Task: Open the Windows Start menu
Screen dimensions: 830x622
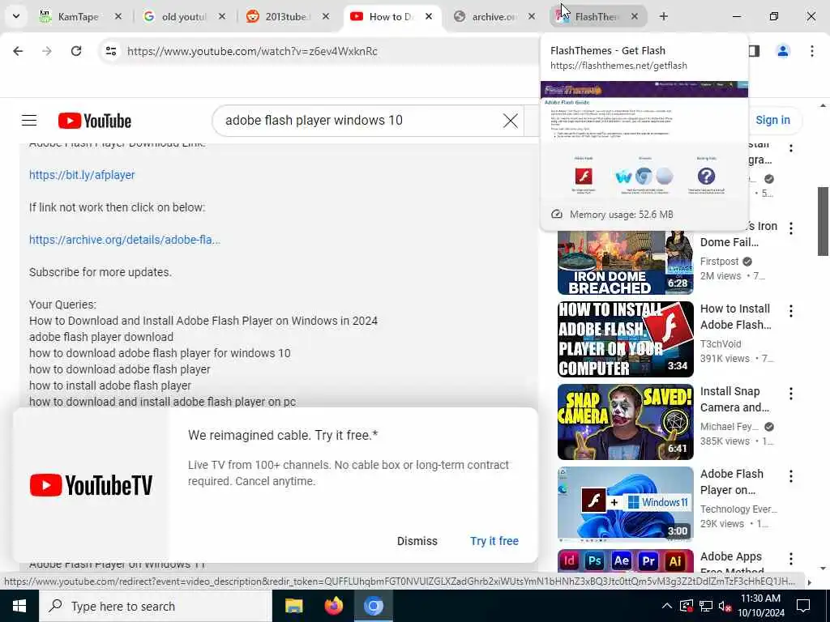Action: click(x=19, y=606)
